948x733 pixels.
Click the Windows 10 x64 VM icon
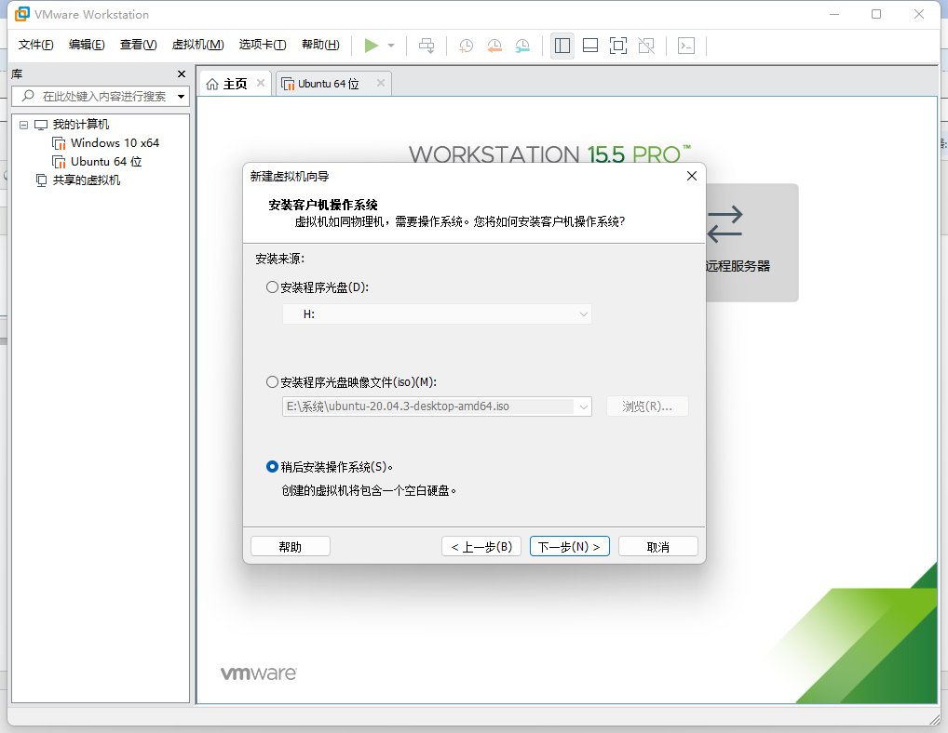(x=59, y=143)
